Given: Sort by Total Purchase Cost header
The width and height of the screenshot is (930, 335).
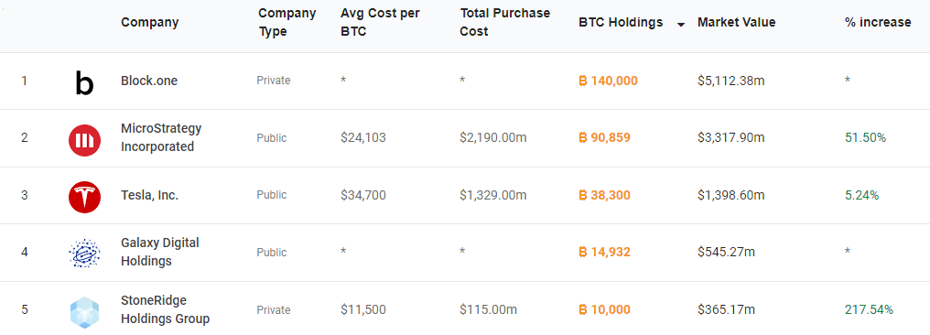Looking at the screenshot, I should click(504, 22).
